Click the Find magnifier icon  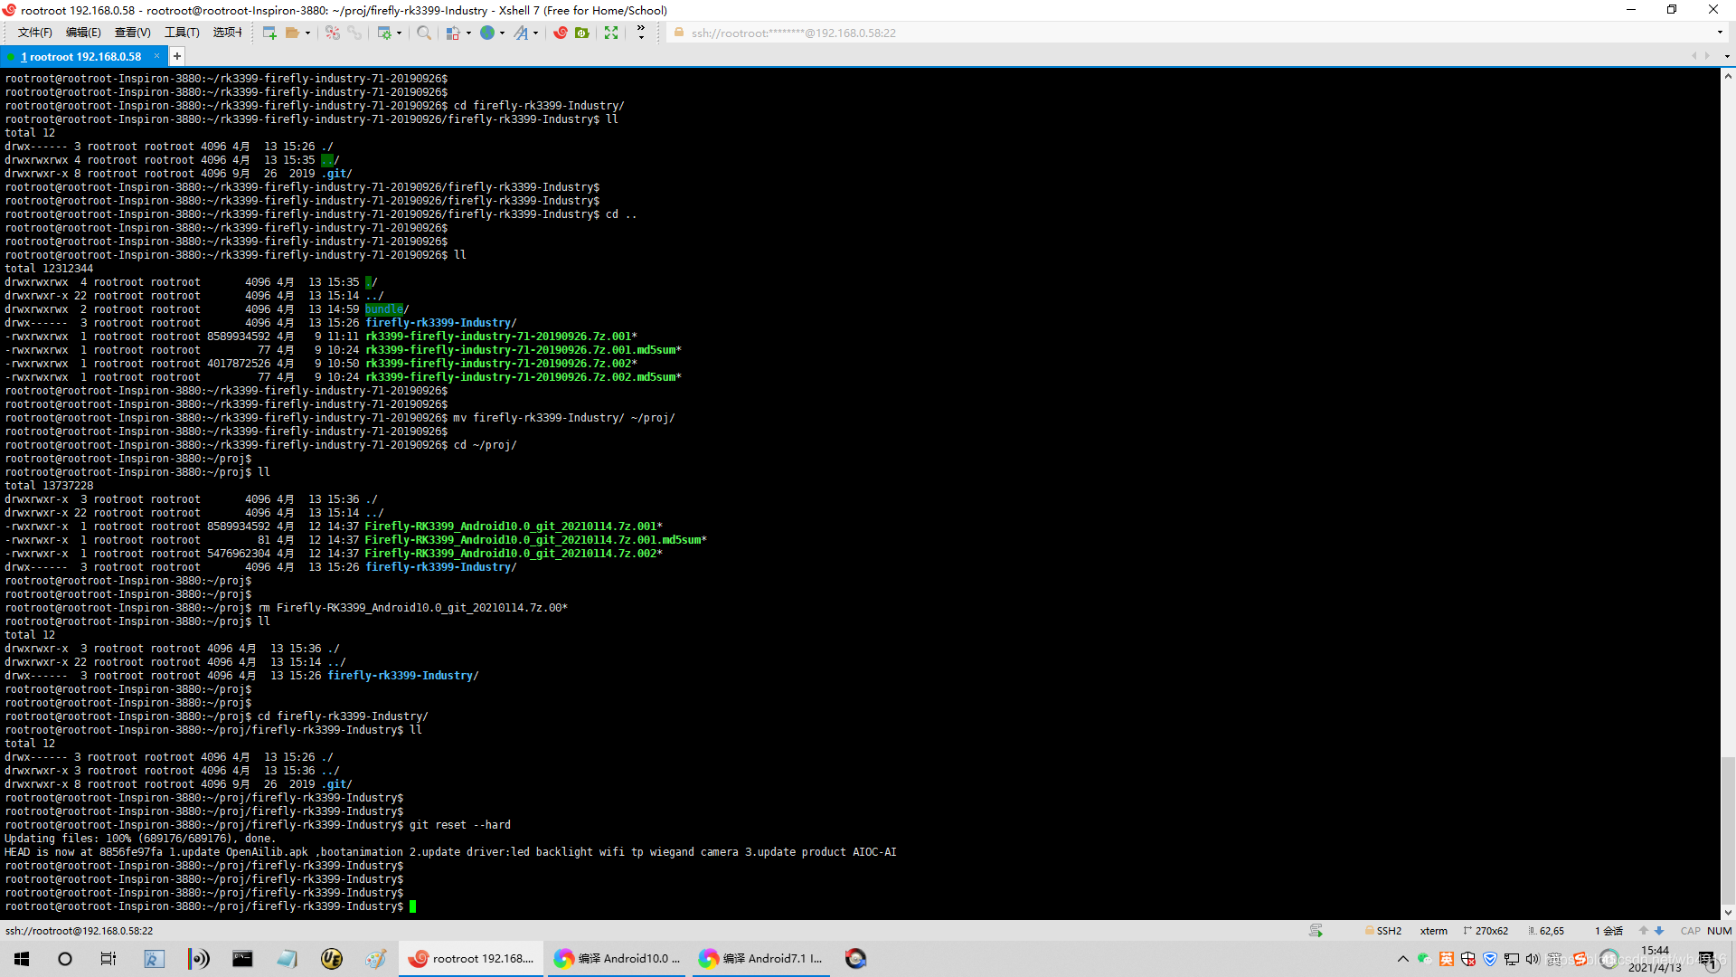pos(423,33)
